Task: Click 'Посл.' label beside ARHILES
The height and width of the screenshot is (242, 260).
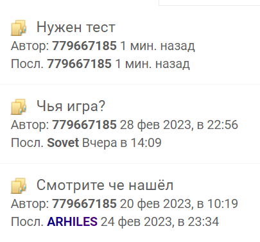Action: click(27, 221)
